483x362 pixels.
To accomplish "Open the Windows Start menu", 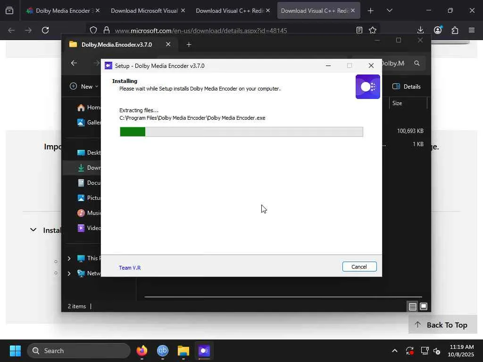I will click(x=15, y=351).
